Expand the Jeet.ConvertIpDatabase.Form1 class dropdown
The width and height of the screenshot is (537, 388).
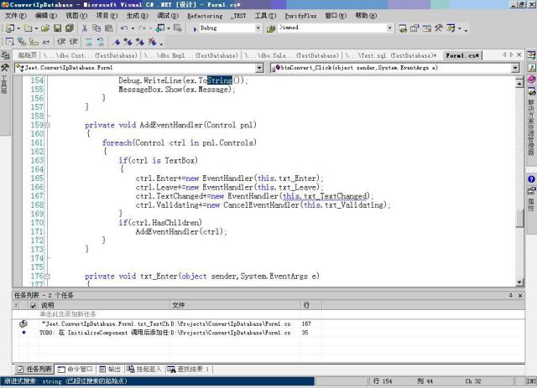click(x=259, y=68)
